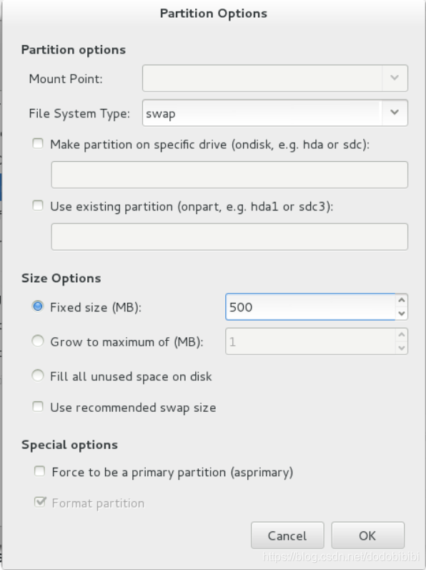Click the OK button
Screen dimensions: 426x570
[367, 536]
